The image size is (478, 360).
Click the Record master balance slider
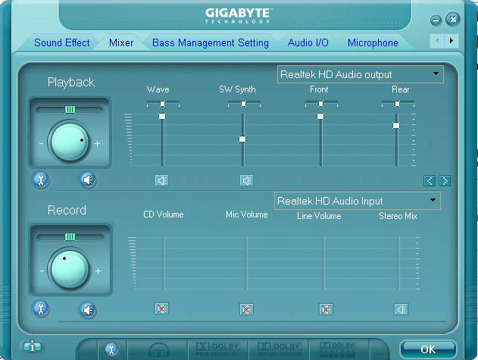[70, 236]
